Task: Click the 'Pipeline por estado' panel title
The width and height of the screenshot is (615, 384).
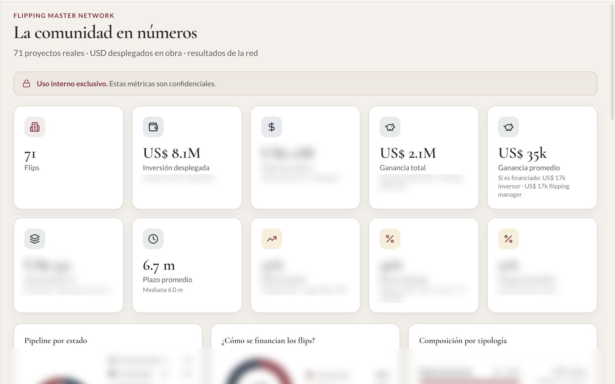Action: pos(56,341)
